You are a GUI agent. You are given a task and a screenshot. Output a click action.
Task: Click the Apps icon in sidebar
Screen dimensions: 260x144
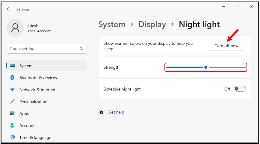(x=12, y=114)
